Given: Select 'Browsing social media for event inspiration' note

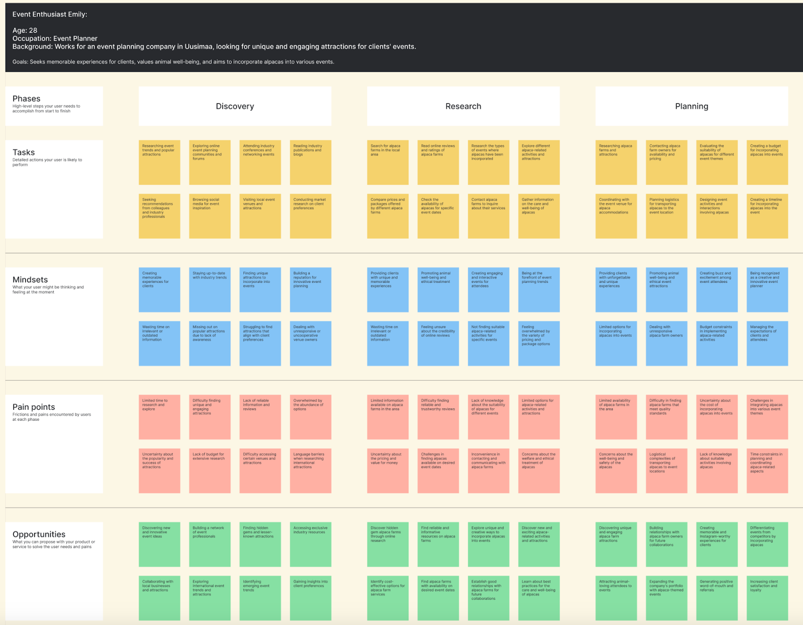Looking at the screenshot, I should (x=210, y=216).
